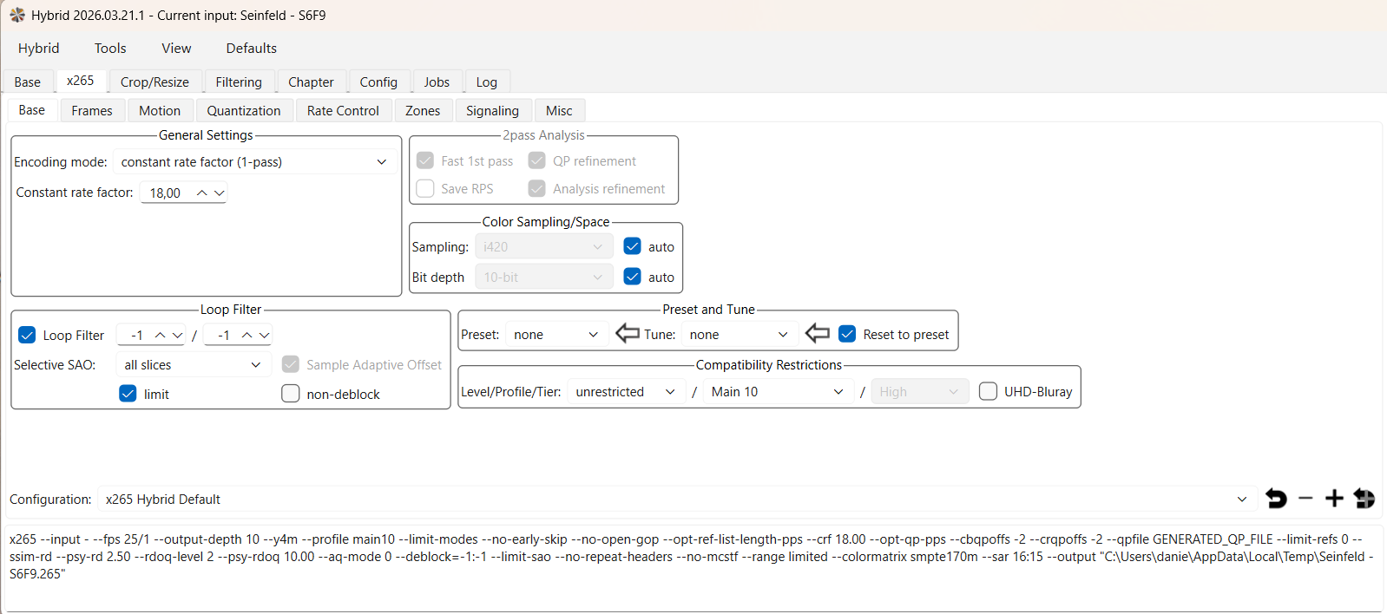The image size is (1387, 614).
Task: Click the plus icon to add configuration
Action: tap(1334, 499)
